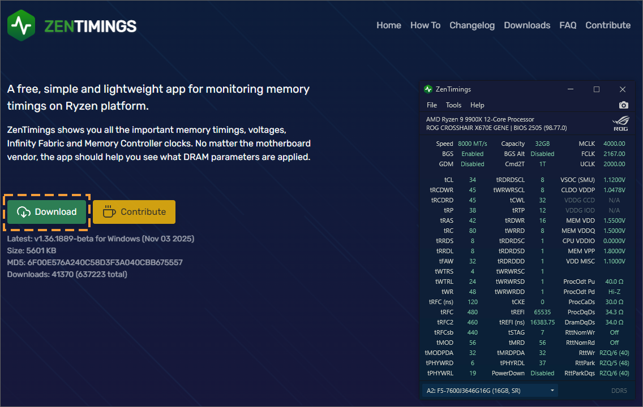Click the coffee cup icon on Contribute button

[109, 211]
